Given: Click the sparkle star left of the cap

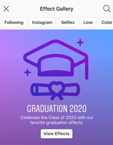Looking at the screenshot, I should tap(27, 72).
